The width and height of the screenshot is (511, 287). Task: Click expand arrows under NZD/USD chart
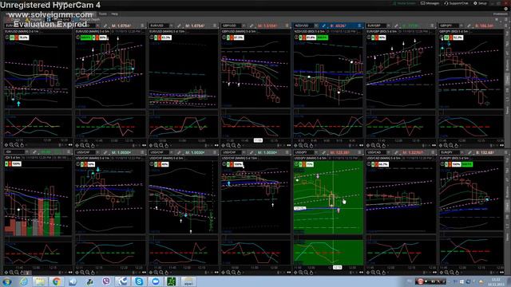[361, 145]
